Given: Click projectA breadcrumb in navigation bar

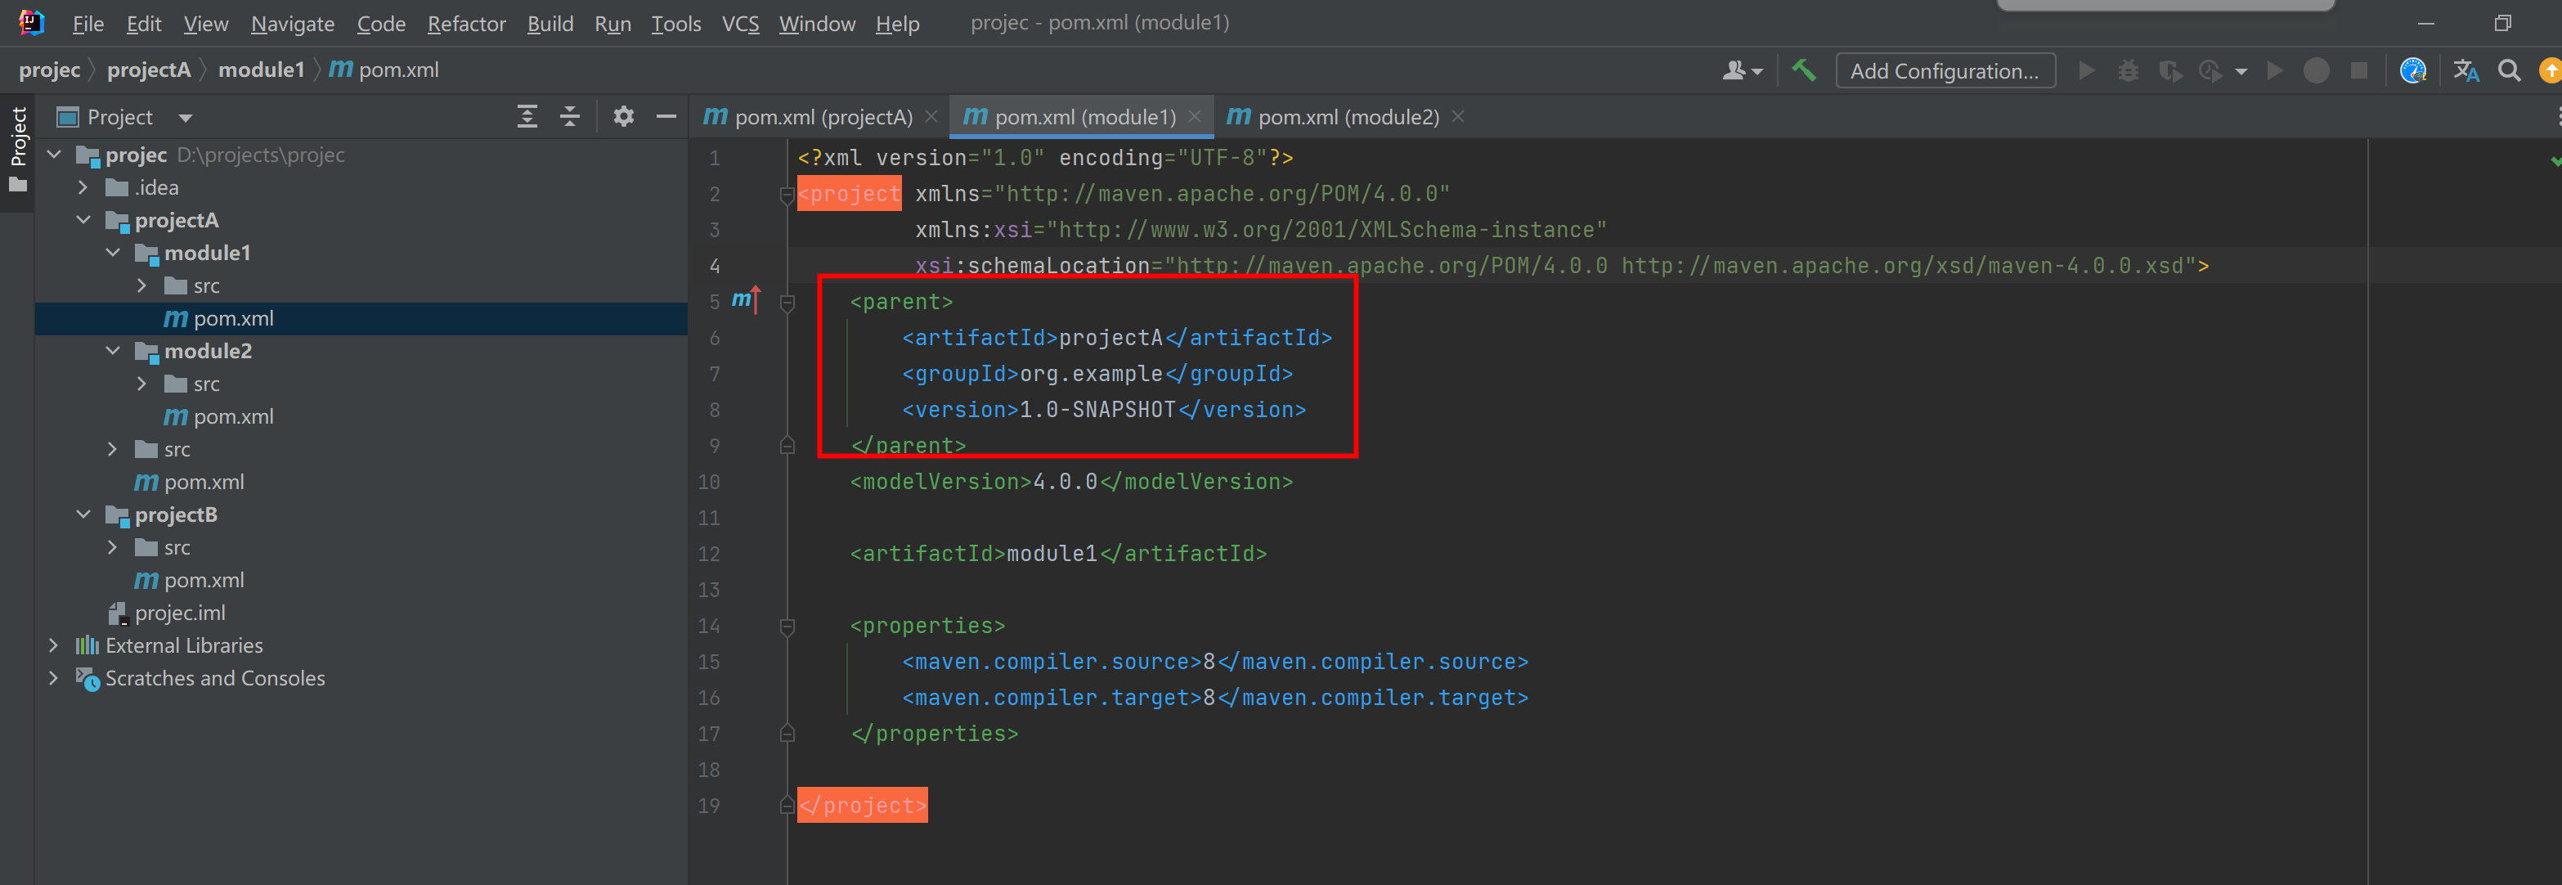Looking at the screenshot, I should tap(149, 70).
